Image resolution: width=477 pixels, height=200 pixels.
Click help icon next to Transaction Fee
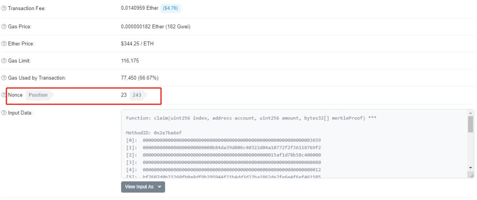[4, 8]
